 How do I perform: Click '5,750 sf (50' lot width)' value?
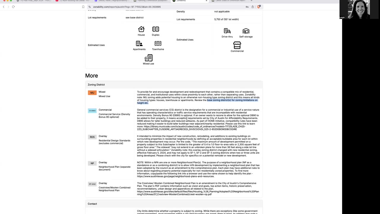(x=227, y=19)
